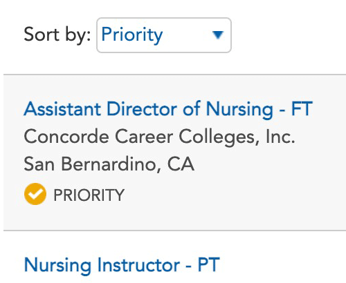
Task: Click the blue dropdown arrow beside Priority
Action: click(x=218, y=35)
